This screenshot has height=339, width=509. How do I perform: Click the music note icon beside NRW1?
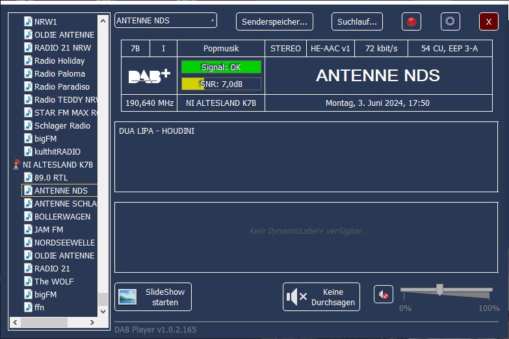pos(28,21)
